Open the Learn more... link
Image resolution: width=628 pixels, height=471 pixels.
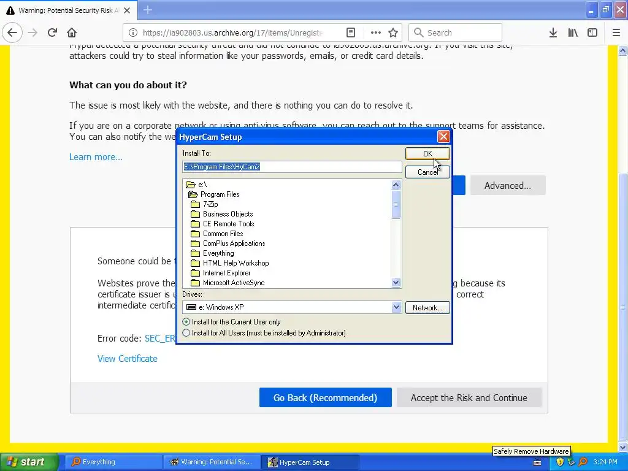point(96,157)
